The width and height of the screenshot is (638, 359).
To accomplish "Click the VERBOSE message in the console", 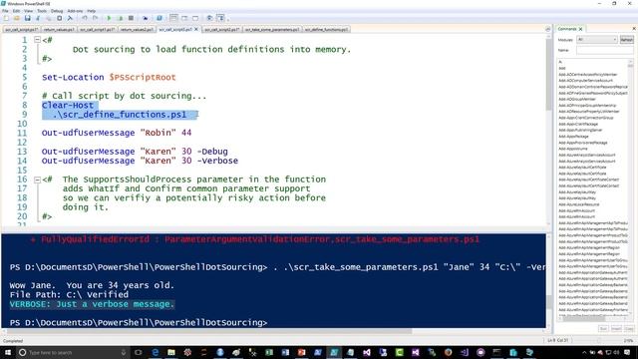I will [92, 304].
